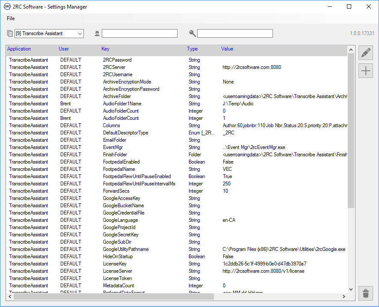Screen dimensions: 379x307
Task: Select the GoogleUtilityPathname row
Action: point(177,249)
